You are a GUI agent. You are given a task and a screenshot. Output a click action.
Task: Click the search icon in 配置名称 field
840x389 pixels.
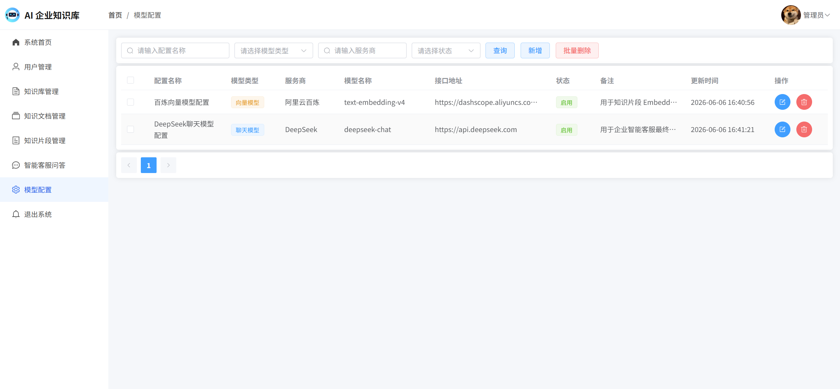(x=130, y=50)
